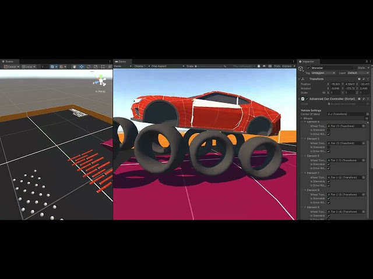Select the Transform tool in Scene toolbar
Viewport: 373px width, 279px height.
click(x=110, y=67)
